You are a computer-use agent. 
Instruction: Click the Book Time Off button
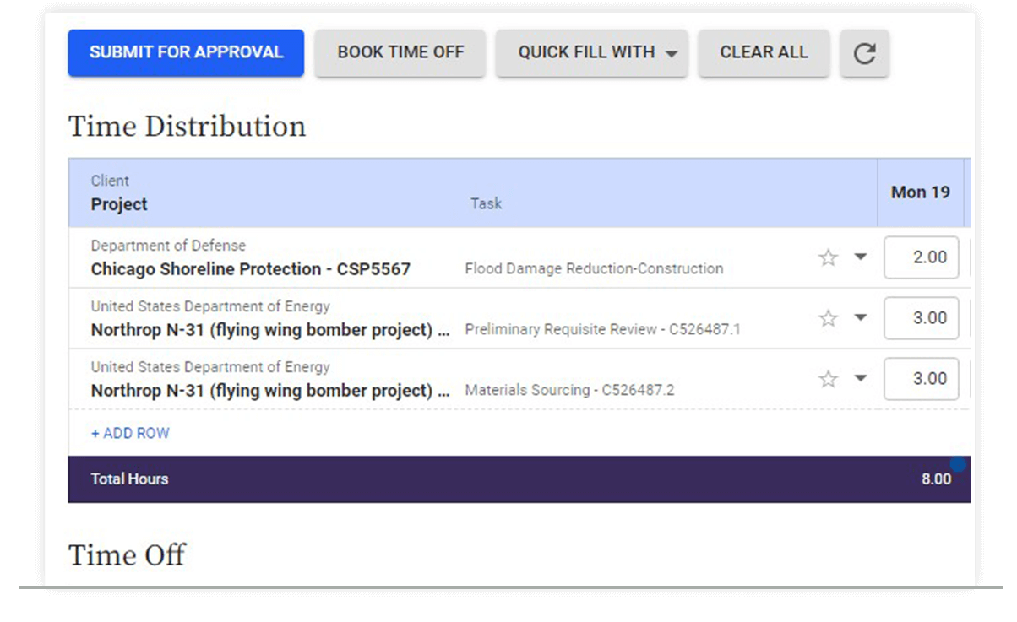point(400,53)
